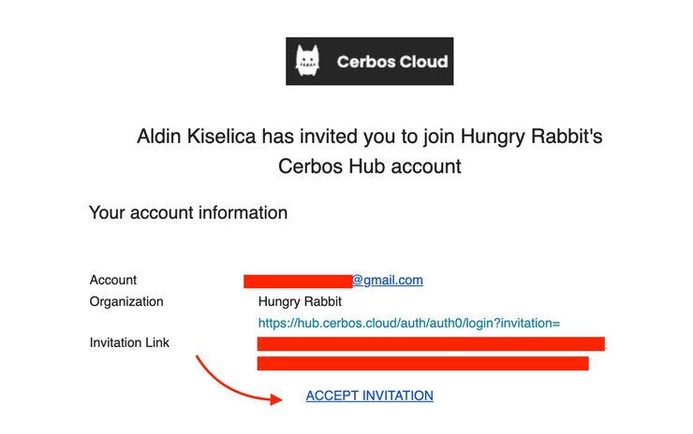Click 'Hungry Rabbit's' in the headline
The image size is (693, 434).
coord(532,136)
